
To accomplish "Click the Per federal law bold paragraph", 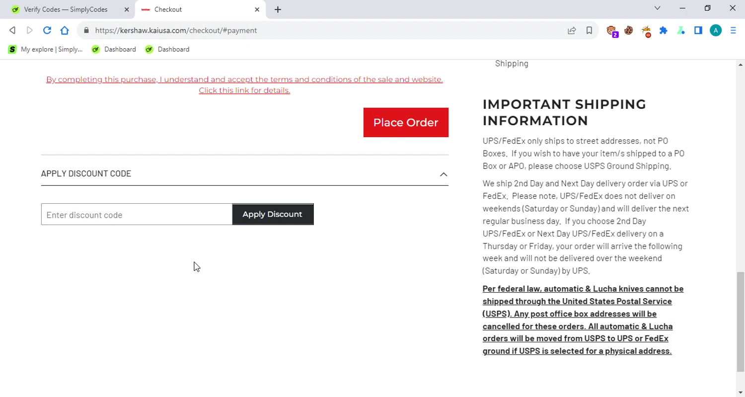I will (x=583, y=319).
